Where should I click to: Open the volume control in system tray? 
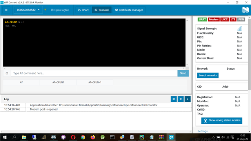(223, 137)
